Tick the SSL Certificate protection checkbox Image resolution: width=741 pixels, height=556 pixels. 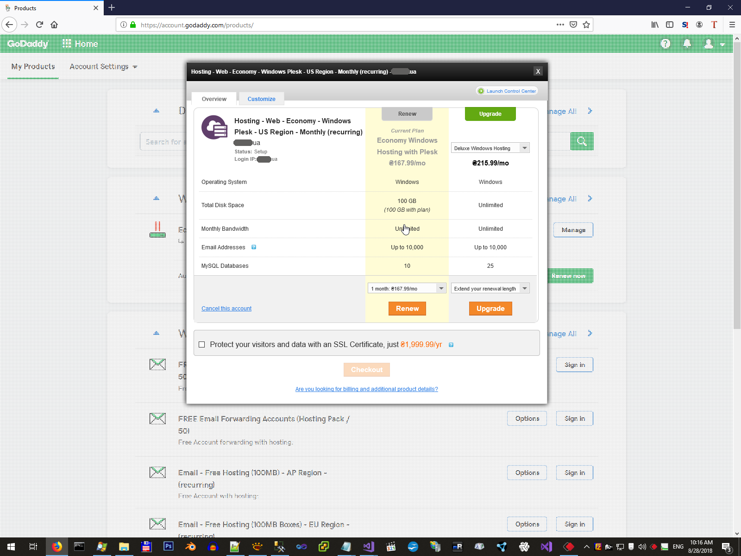tap(201, 345)
